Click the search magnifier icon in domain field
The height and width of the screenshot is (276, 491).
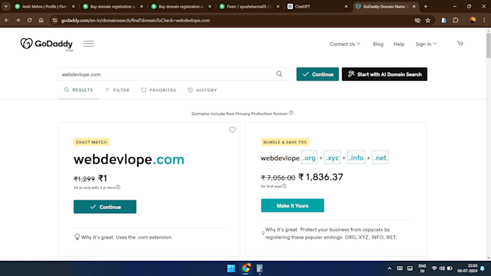point(279,74)
